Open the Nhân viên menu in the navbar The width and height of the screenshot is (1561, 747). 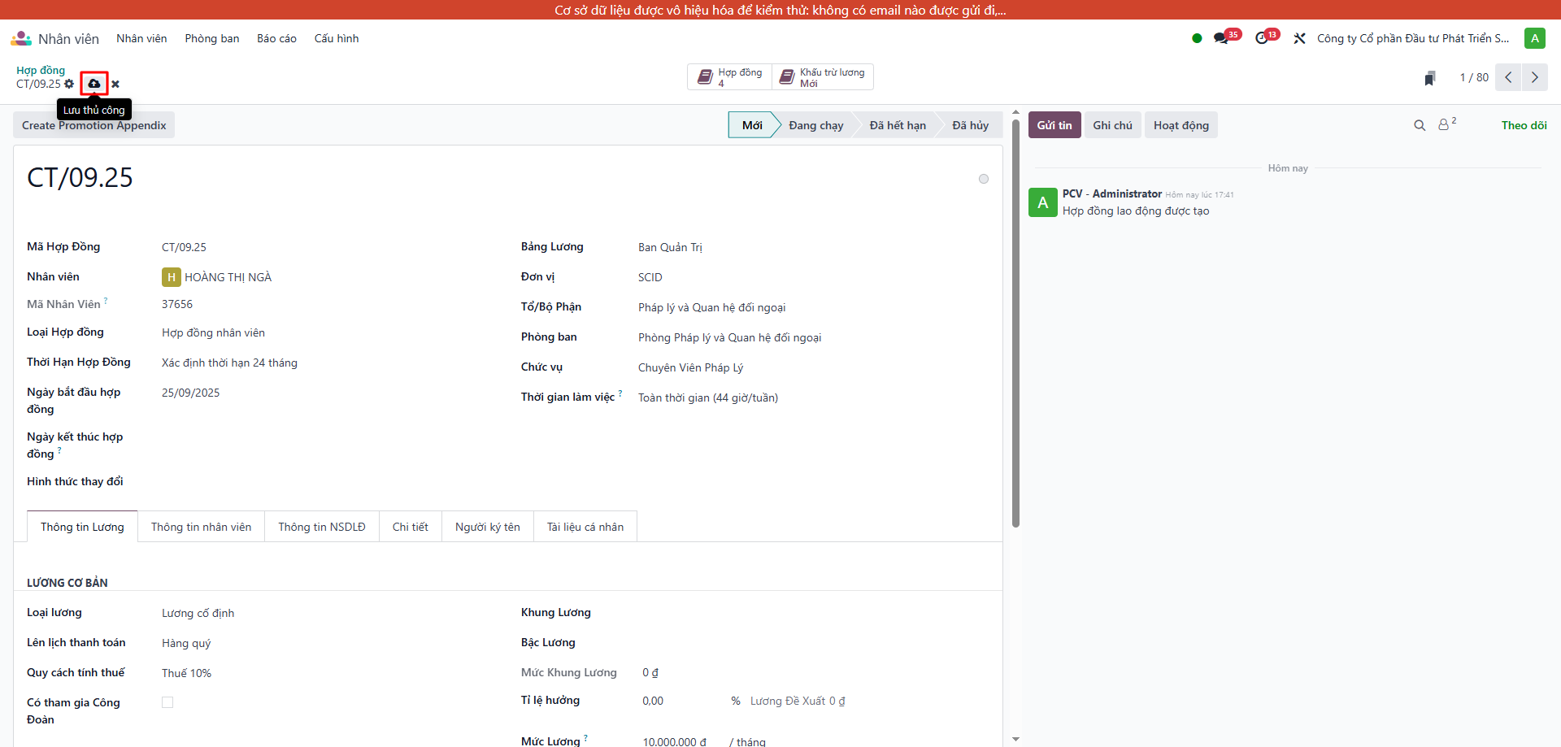click(x=141, y=38)
